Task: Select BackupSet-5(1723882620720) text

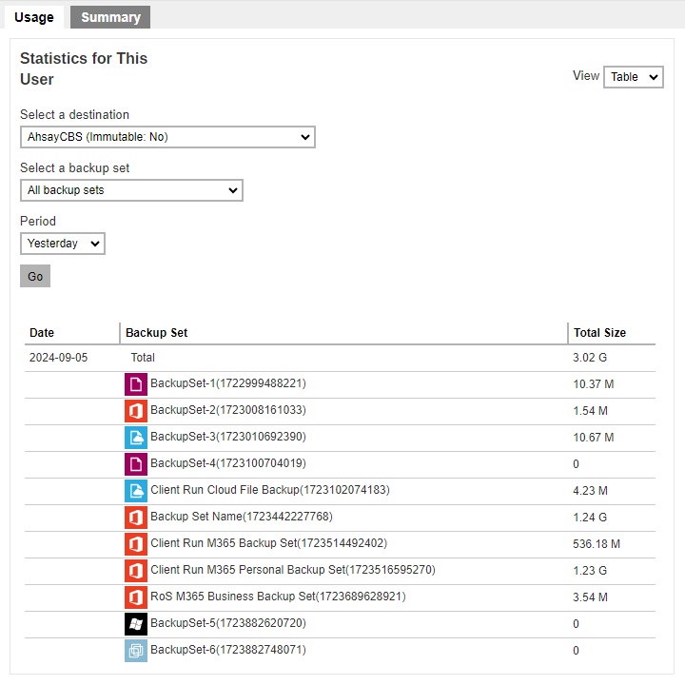Action: coord(228,623)
